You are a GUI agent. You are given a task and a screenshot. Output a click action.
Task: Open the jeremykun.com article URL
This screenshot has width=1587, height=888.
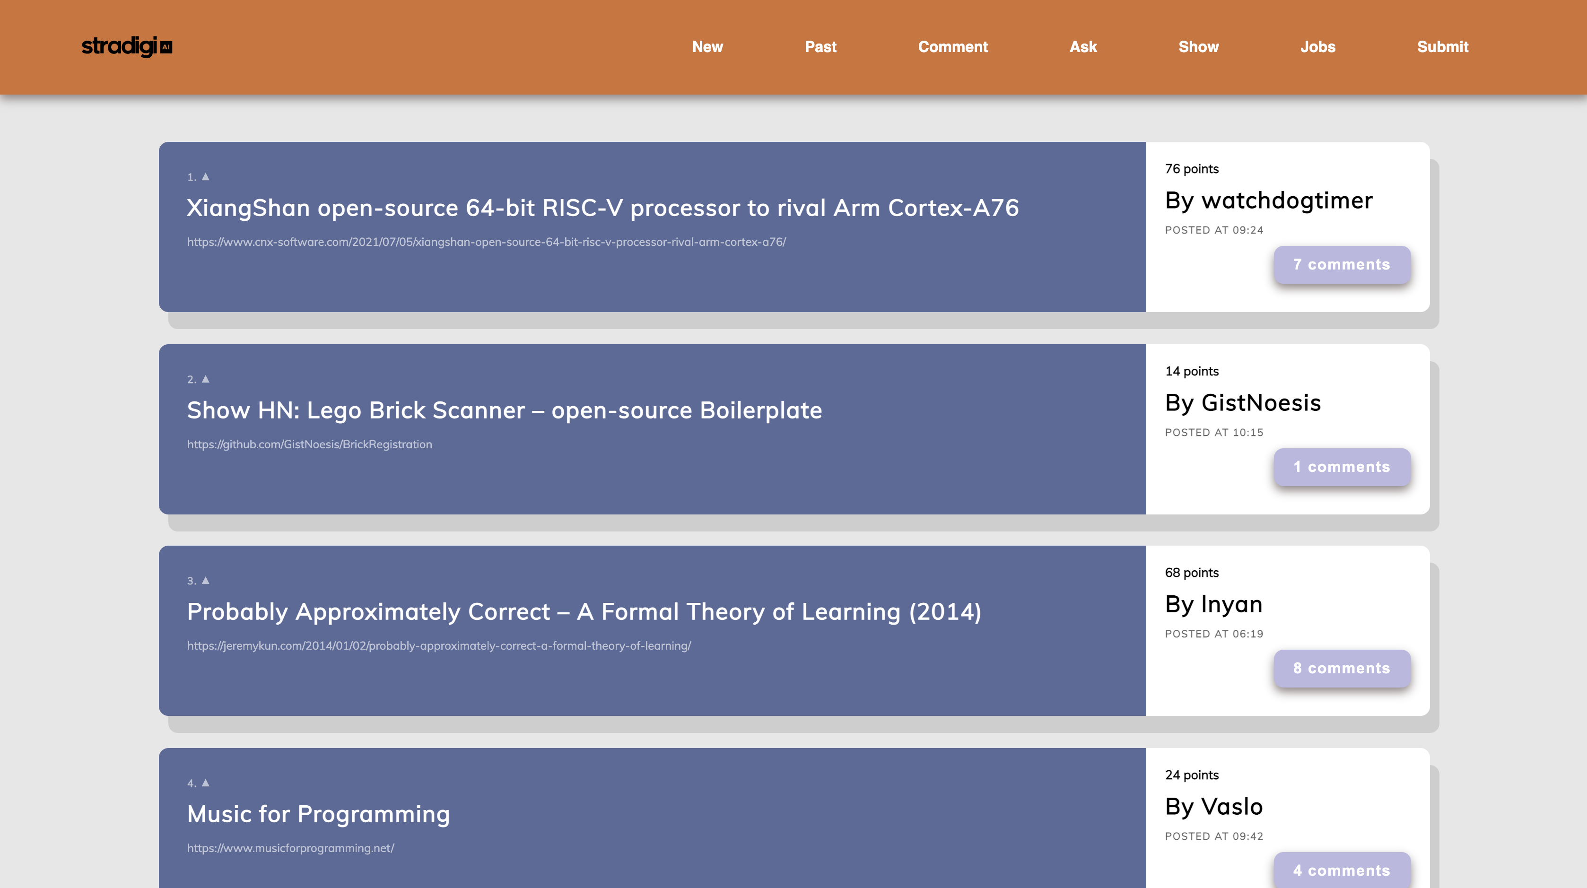439,646
